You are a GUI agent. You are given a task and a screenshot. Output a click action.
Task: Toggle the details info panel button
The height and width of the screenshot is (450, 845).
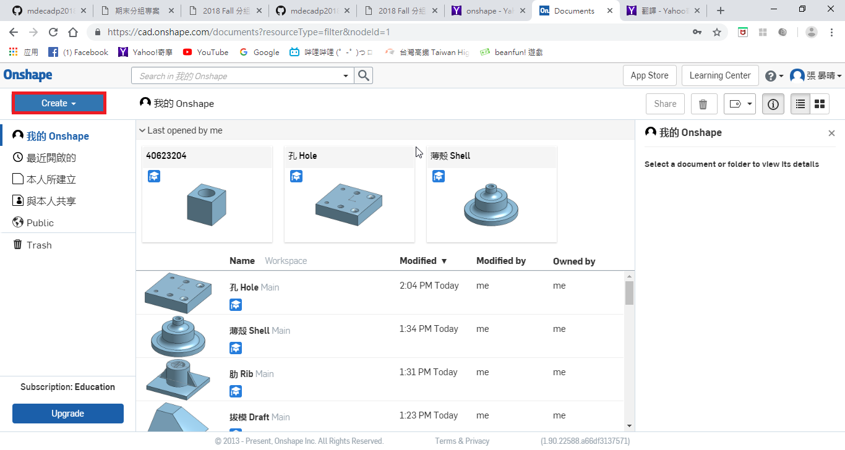point(773,104)
